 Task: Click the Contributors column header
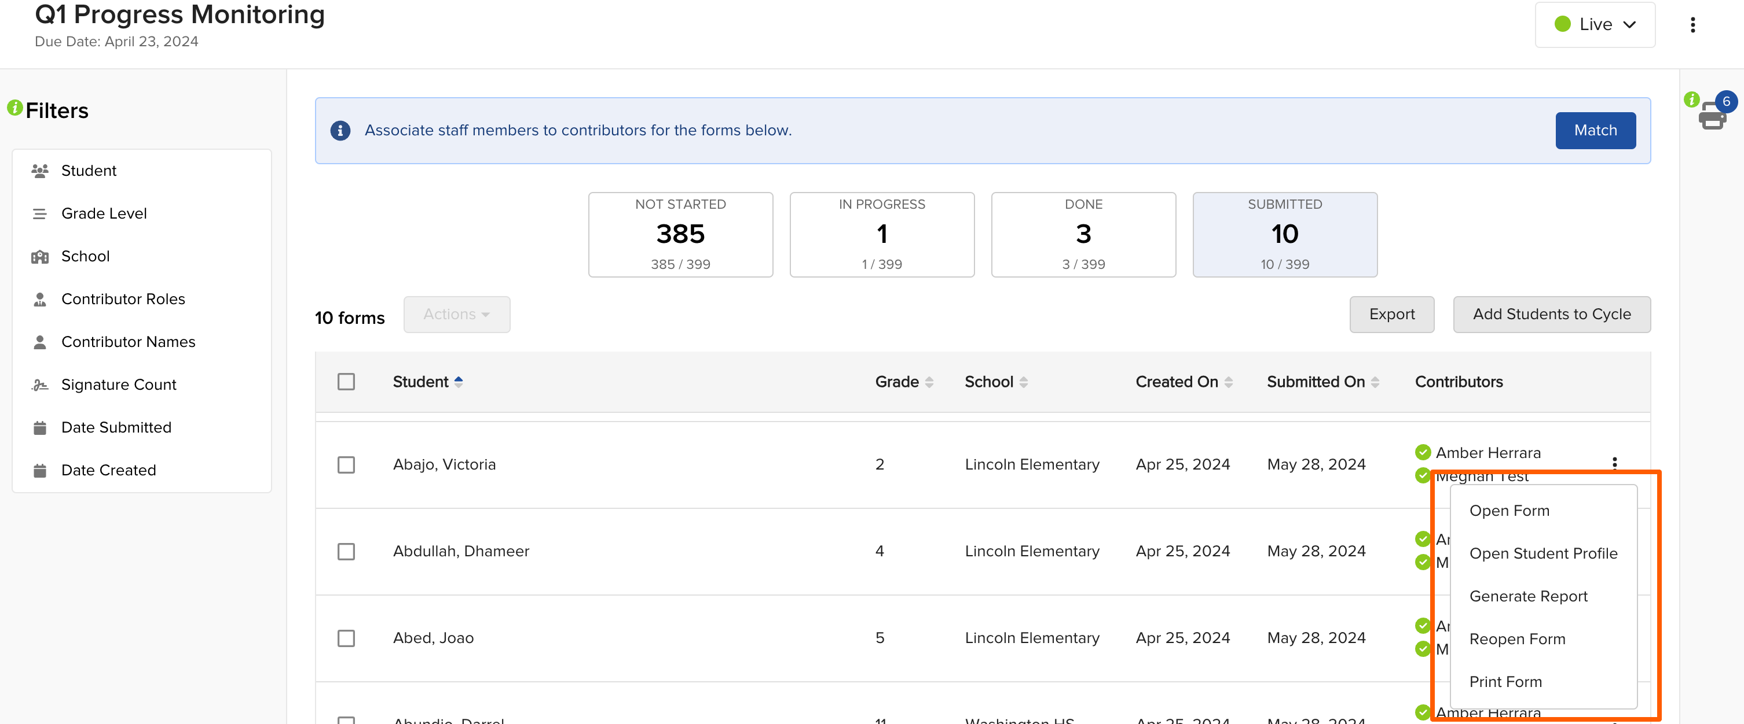(x=1459, y=382)
